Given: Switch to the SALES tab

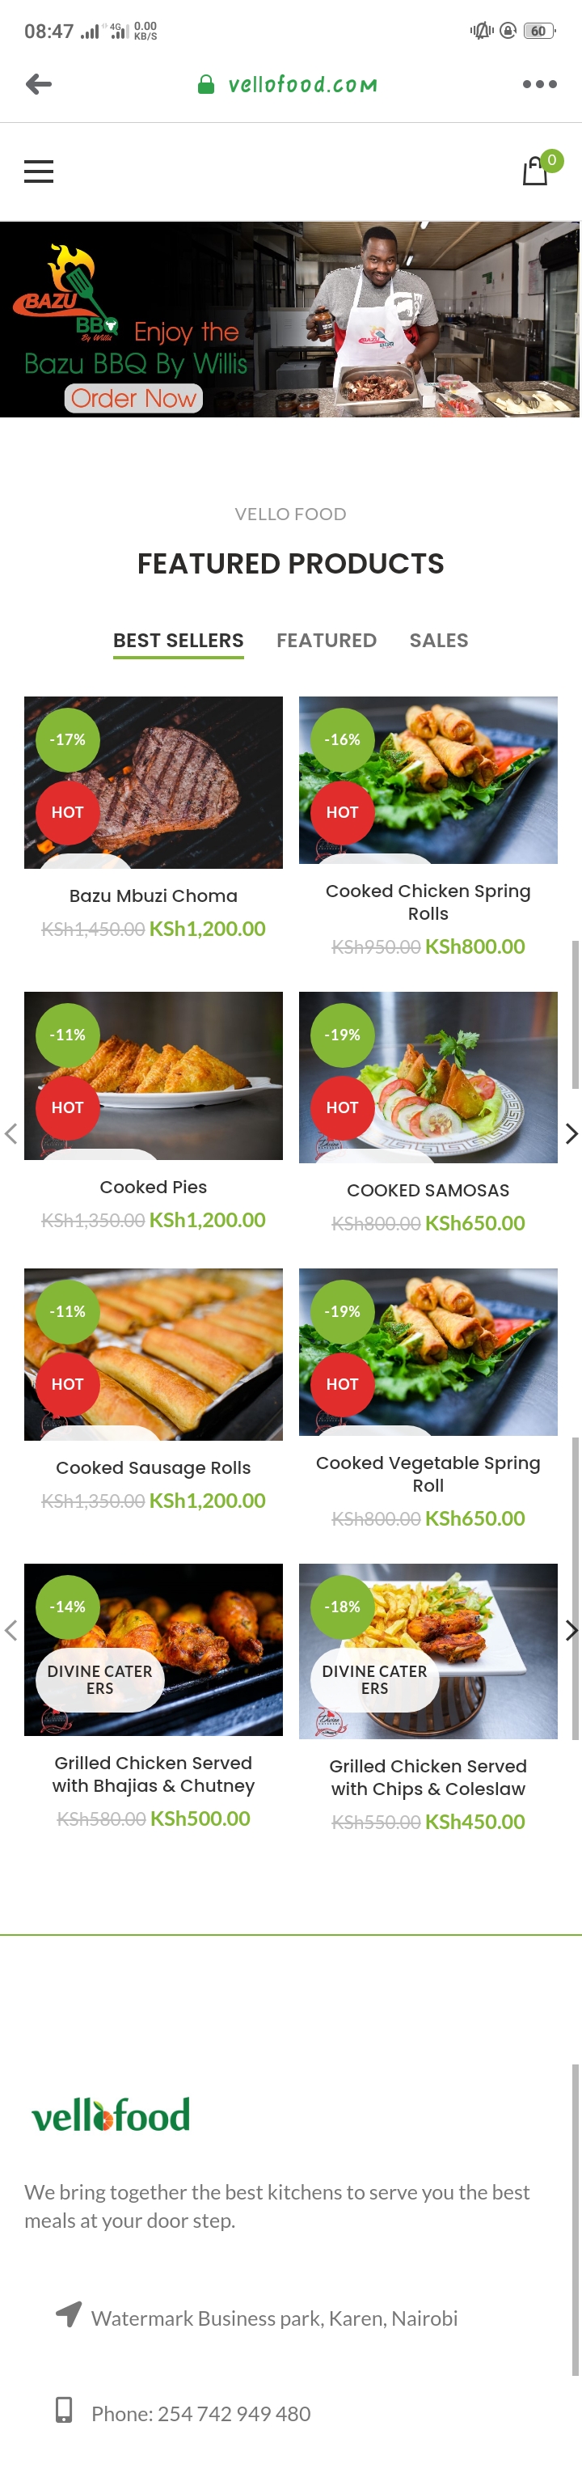Looking at the screenshot, I should pyautogui.click(x=439, y=641).
